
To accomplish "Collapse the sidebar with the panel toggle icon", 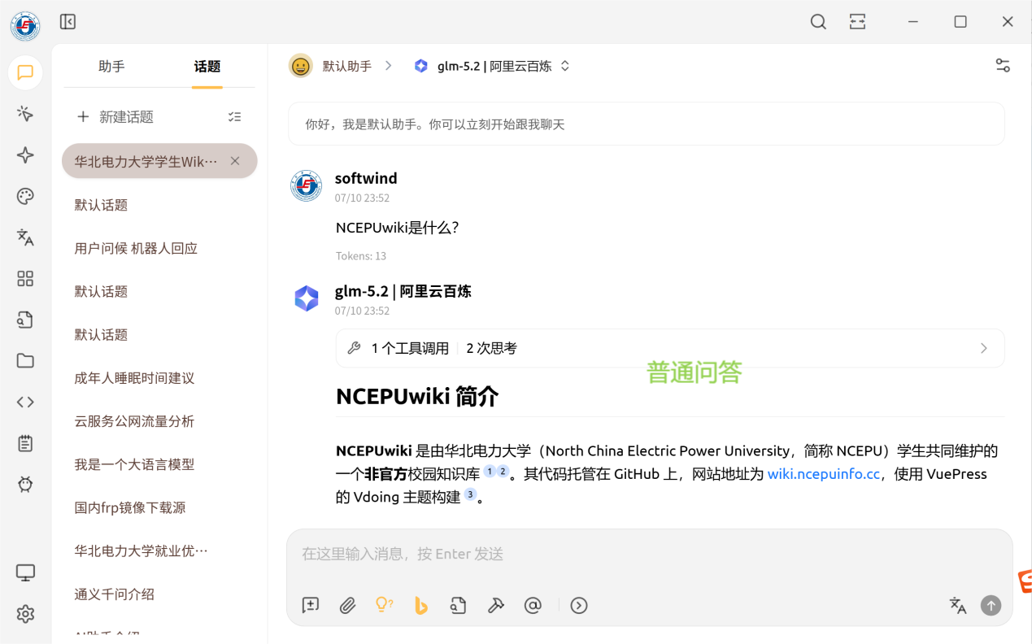I will tap(68, 22).
